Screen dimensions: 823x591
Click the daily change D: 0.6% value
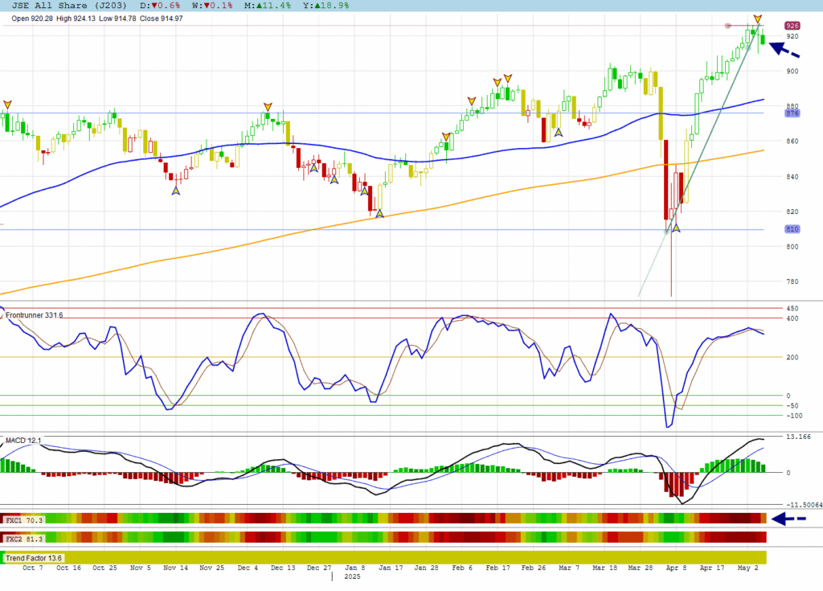coord(160,6)
